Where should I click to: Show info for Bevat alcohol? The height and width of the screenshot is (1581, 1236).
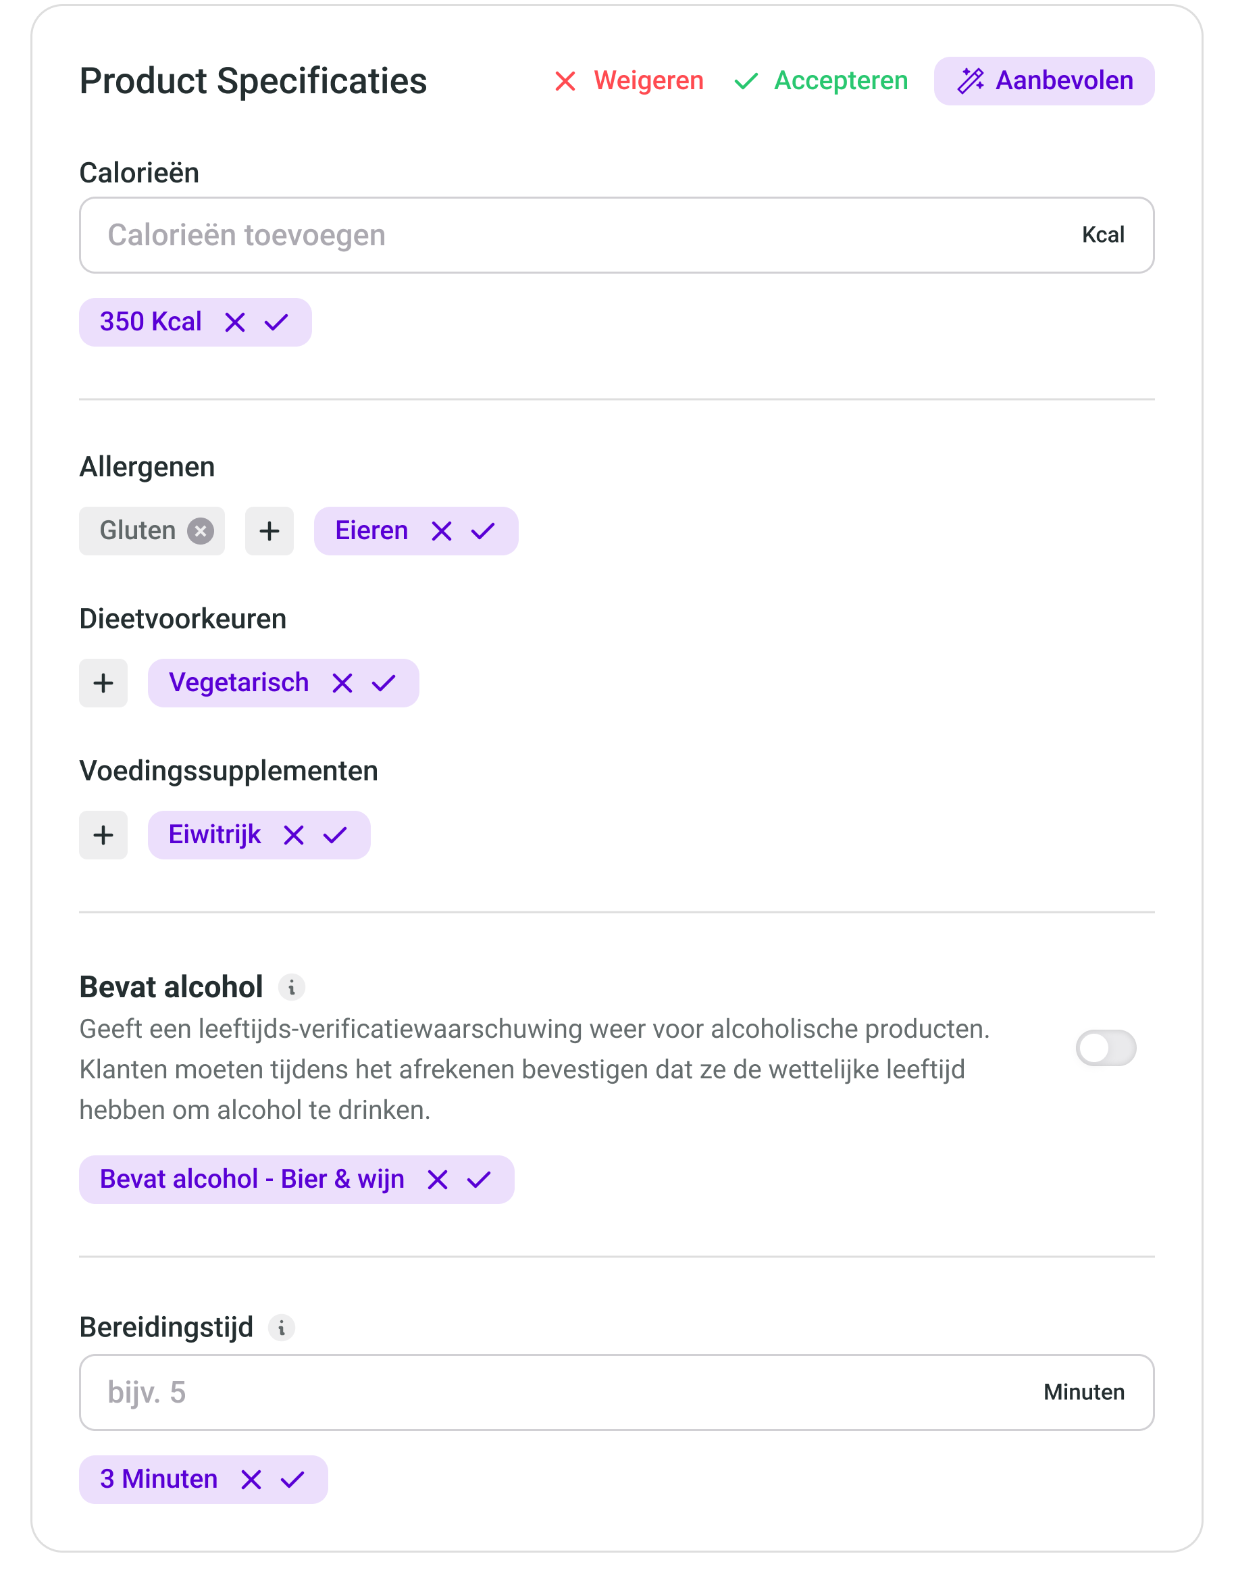(292, 987)
